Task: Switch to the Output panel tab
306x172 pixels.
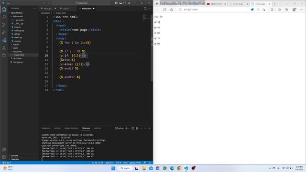Action: pyautogui.click(x=57, y=129)
